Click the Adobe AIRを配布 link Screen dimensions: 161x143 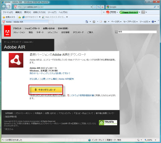point(66,79)
